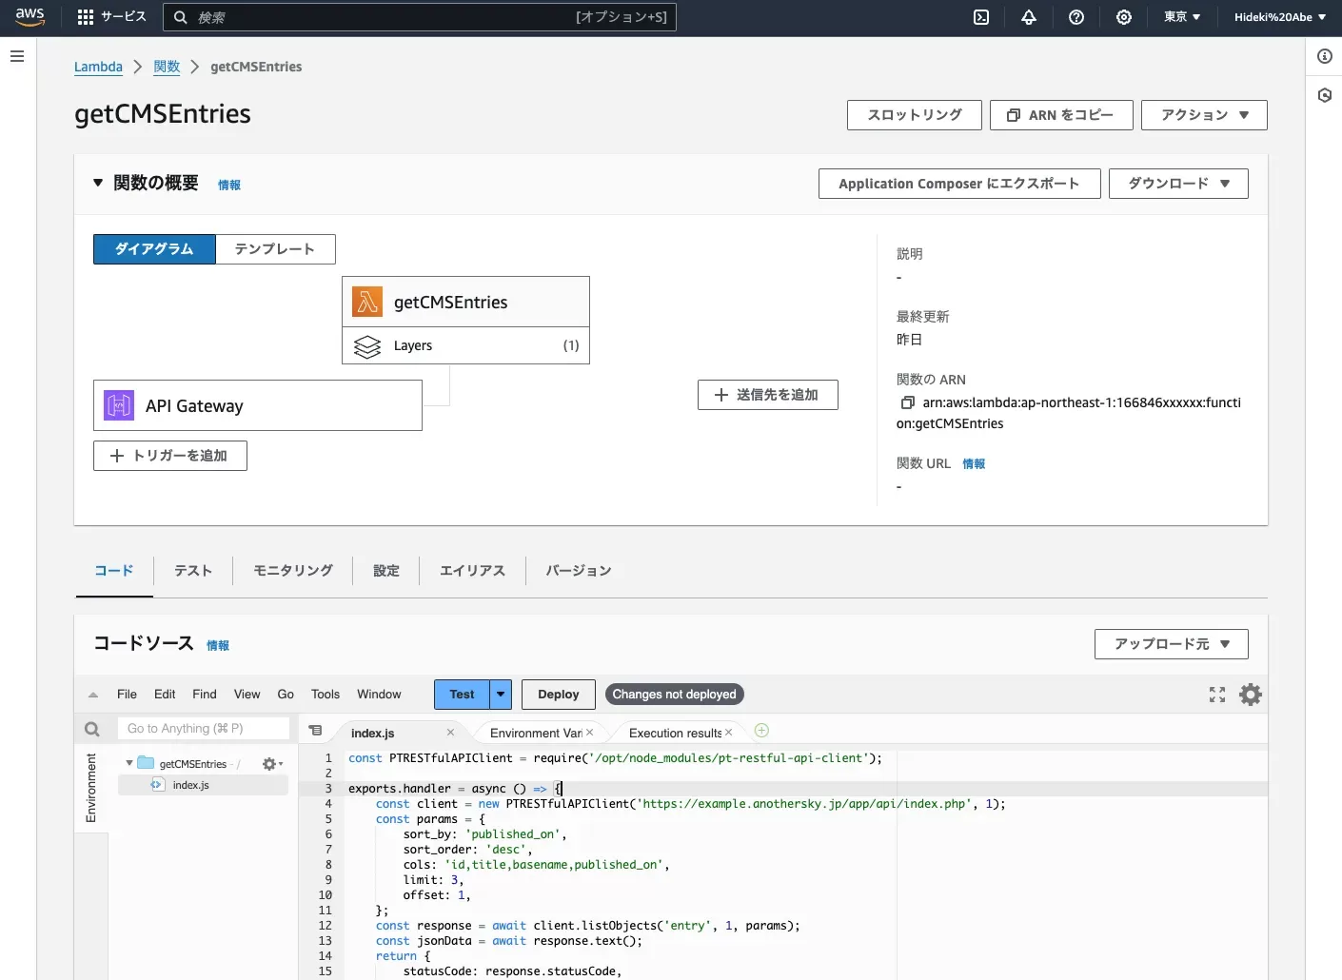The height and width of the screenshot is (980, 1342).
Task: Select the コード tab
Action: 114,571
